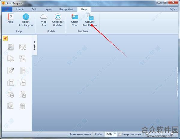Select the Help ribbon tab
The image size is (180, 139).
pos(84,9)
